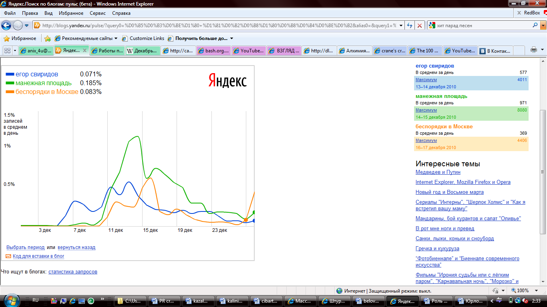Open the Избранное menu
The width and height of the screenshot is (547, 307).
click(x=71, y=13)
